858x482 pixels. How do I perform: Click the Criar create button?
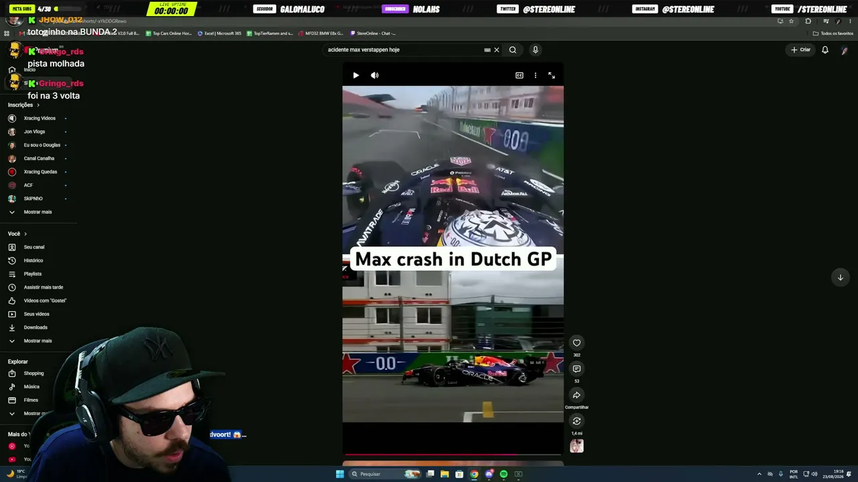pyautogui.click(x=801, y=50)
